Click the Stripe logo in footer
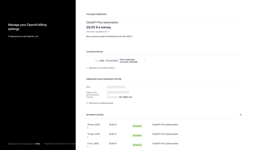The height and width of the screenshot is (150, 253). point(38,144)
